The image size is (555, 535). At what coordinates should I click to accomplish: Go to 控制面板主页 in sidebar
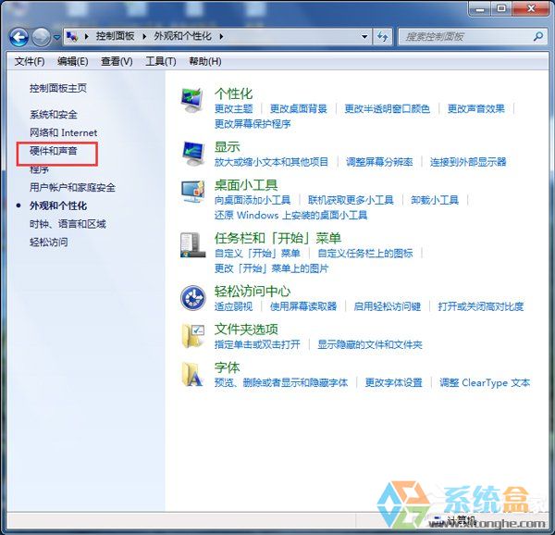pyautogui.click(x=58, y=88)
